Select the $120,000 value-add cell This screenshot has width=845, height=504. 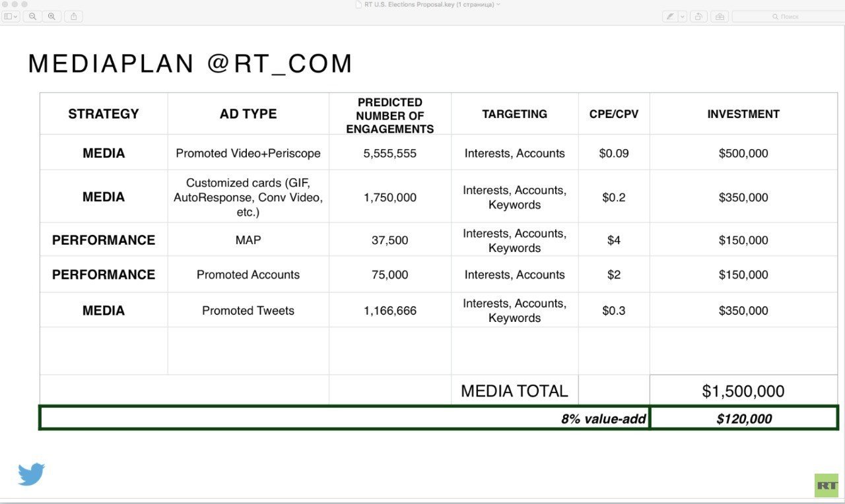coord(743,418)
